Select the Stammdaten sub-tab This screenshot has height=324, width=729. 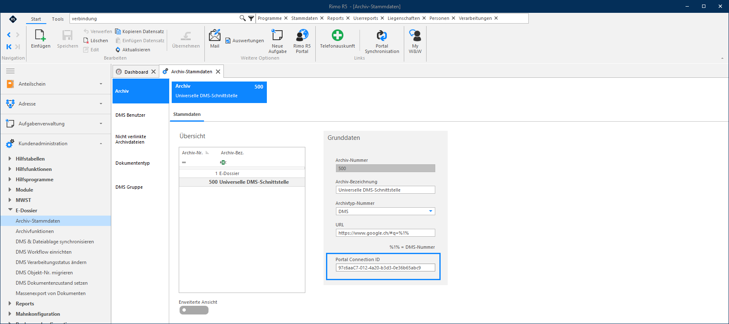(187, 114)
